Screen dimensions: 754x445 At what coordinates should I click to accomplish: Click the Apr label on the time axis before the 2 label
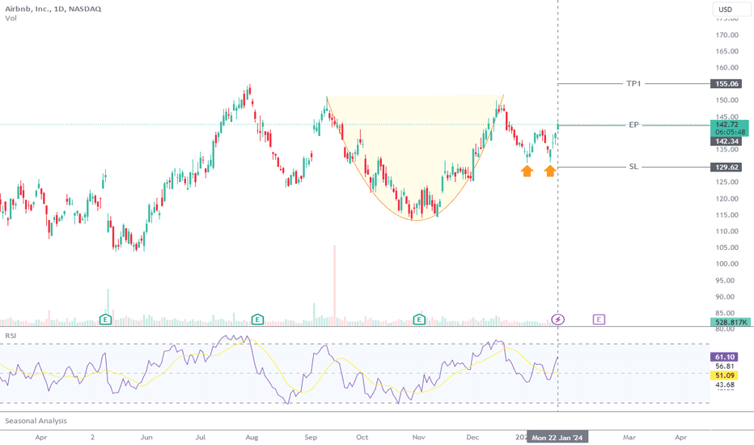41,437
